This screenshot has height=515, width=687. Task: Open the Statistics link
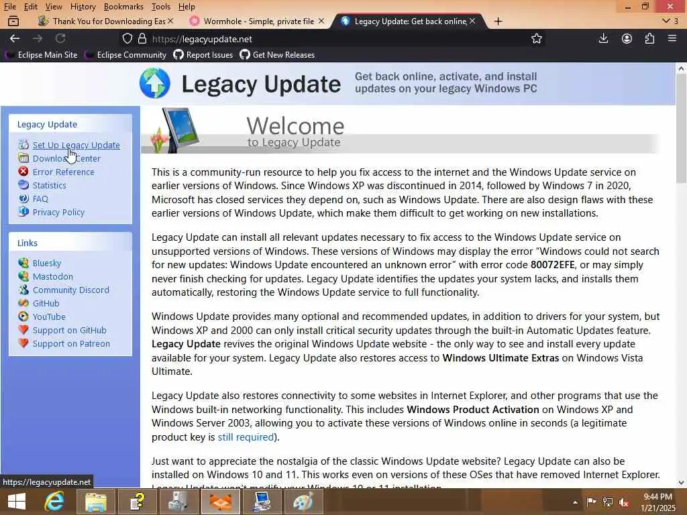(x=50, y=185)
